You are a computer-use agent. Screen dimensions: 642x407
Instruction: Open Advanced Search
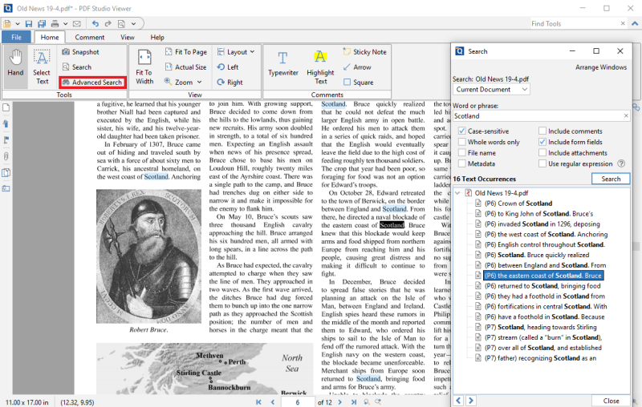[92, 83]
